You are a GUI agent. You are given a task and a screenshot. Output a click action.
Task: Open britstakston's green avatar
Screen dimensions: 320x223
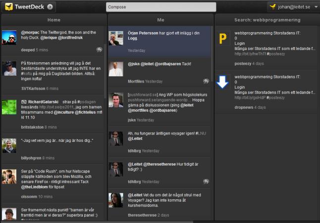(9, 107)
